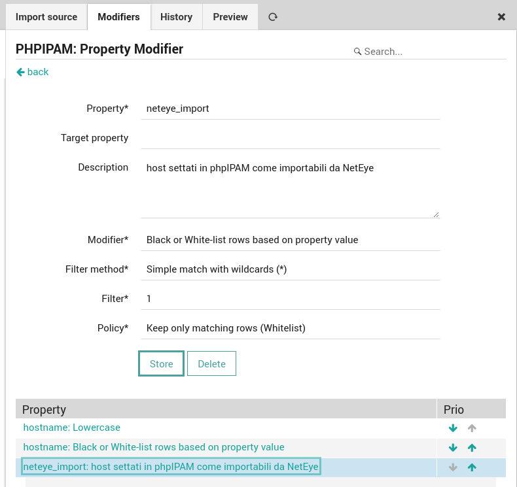Viewport: 517px width, 487px height.
Task: Go back using the back link
Action: [x=32, y=72]
